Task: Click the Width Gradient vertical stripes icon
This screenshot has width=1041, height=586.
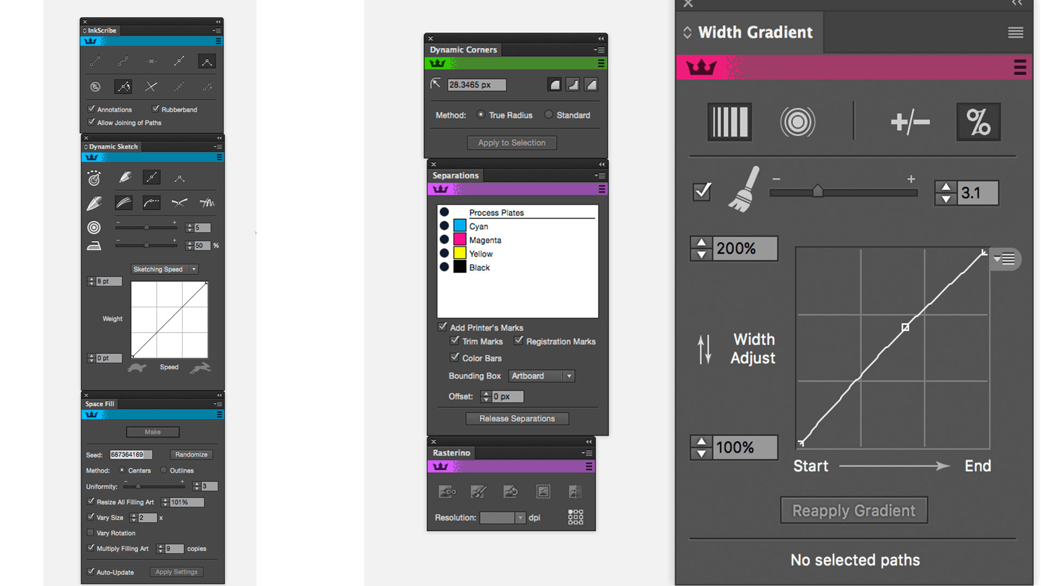Action: click(x=729, y=122)
